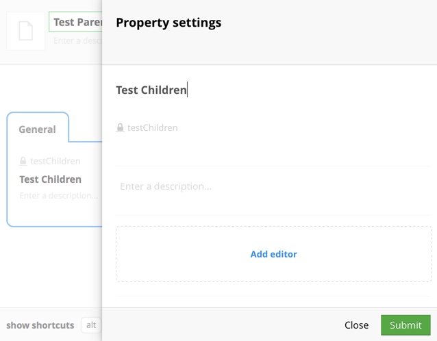
Task: Close the Property settings panel
Action: tap(356, 325)
